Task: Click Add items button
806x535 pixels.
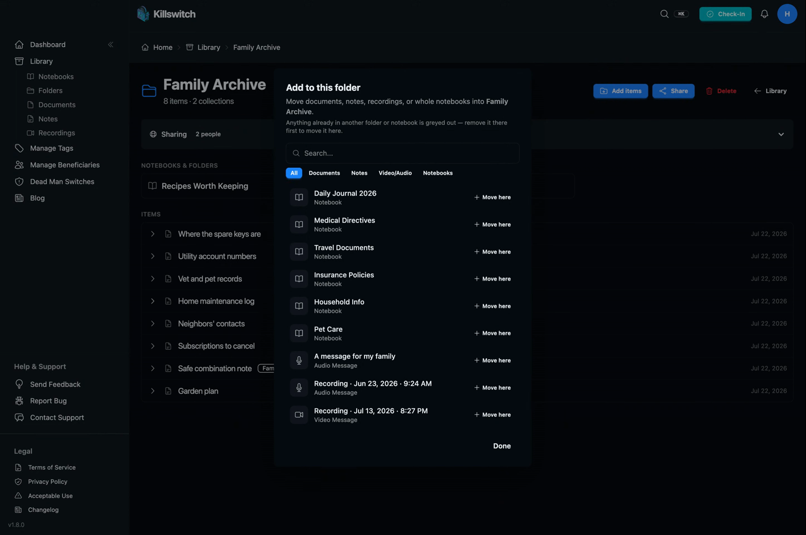Action: 620,91
